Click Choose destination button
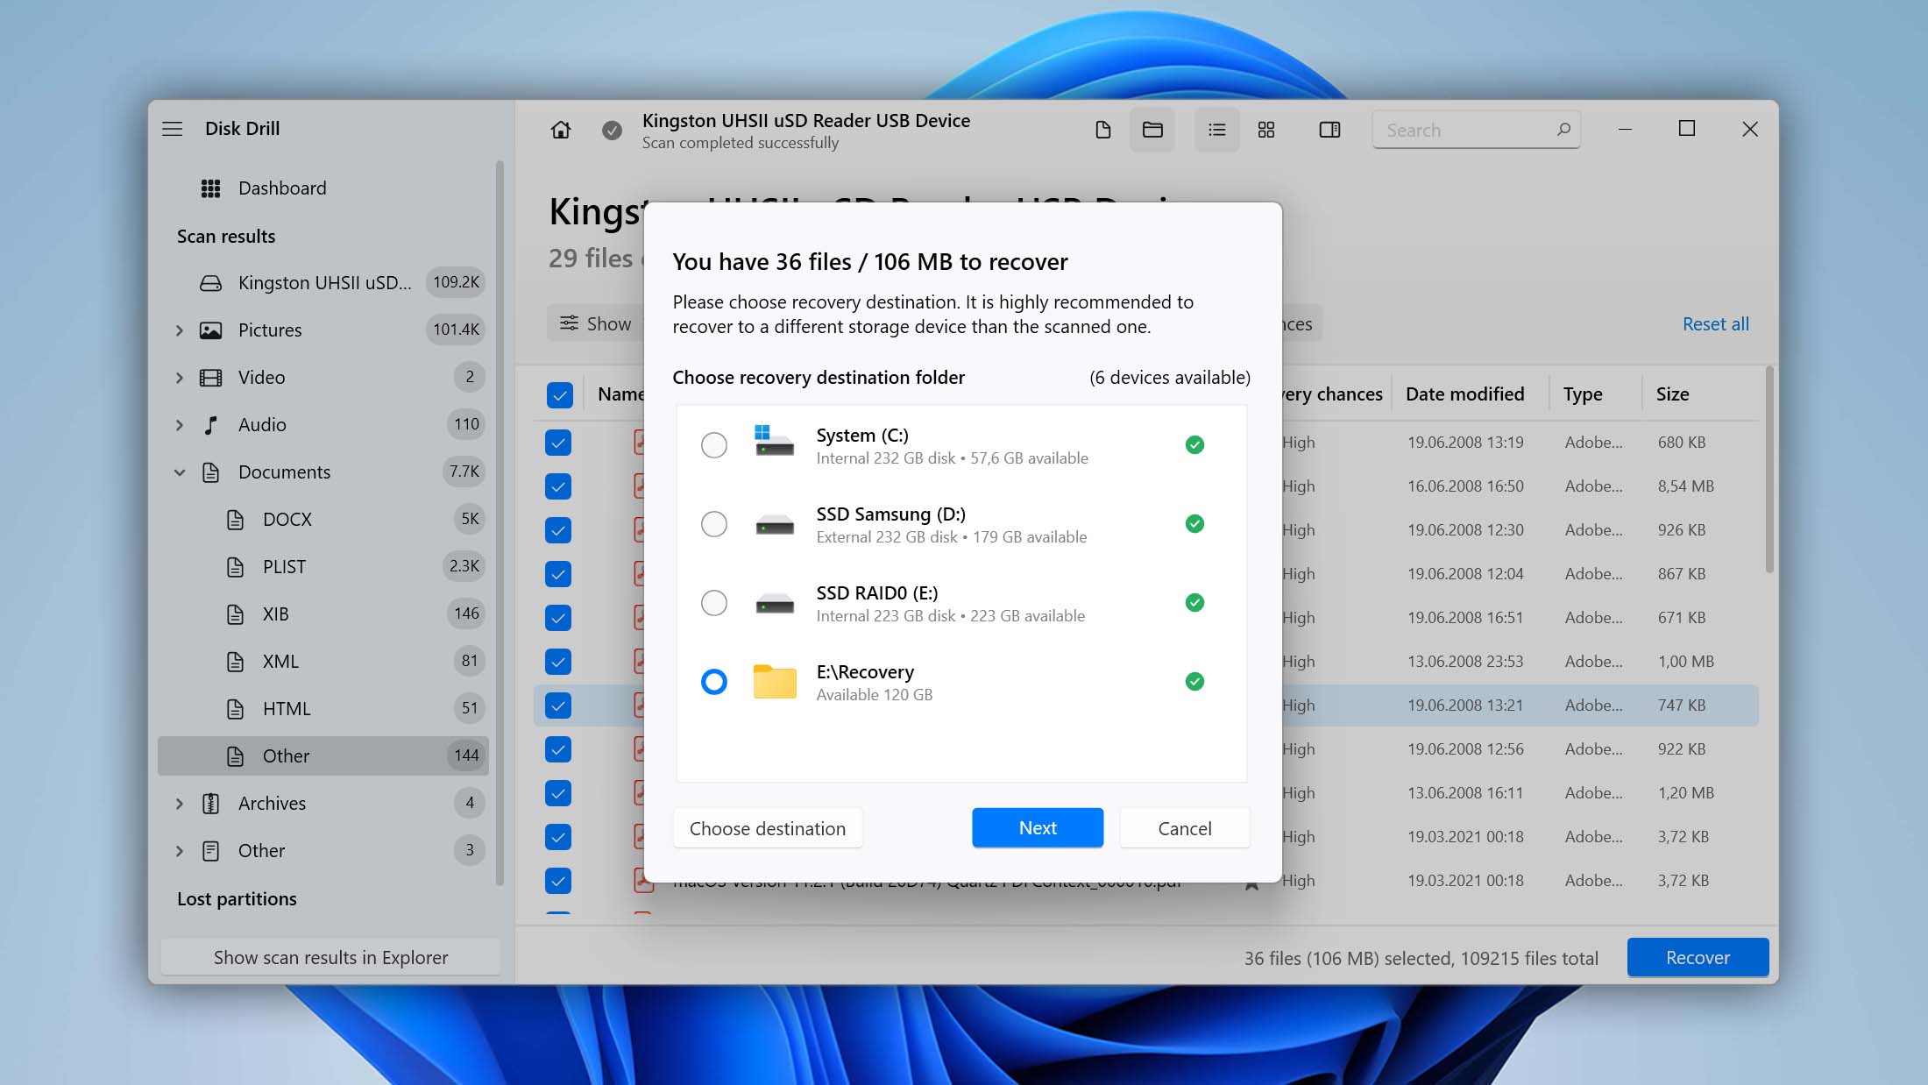This screenshot has height=1085, width=1928. tap(767, 828)
